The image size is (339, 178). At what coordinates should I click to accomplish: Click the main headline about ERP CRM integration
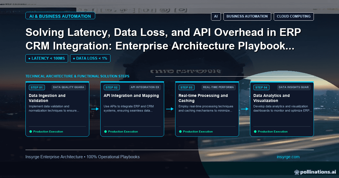pos(163,39)
